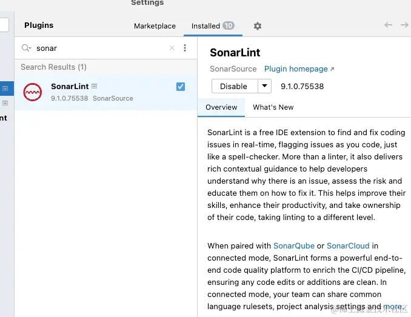Image resolution: width=411 pixels, height=317 pixels.
Task: Select the Installed tab
Action: [x=206, y=26]
